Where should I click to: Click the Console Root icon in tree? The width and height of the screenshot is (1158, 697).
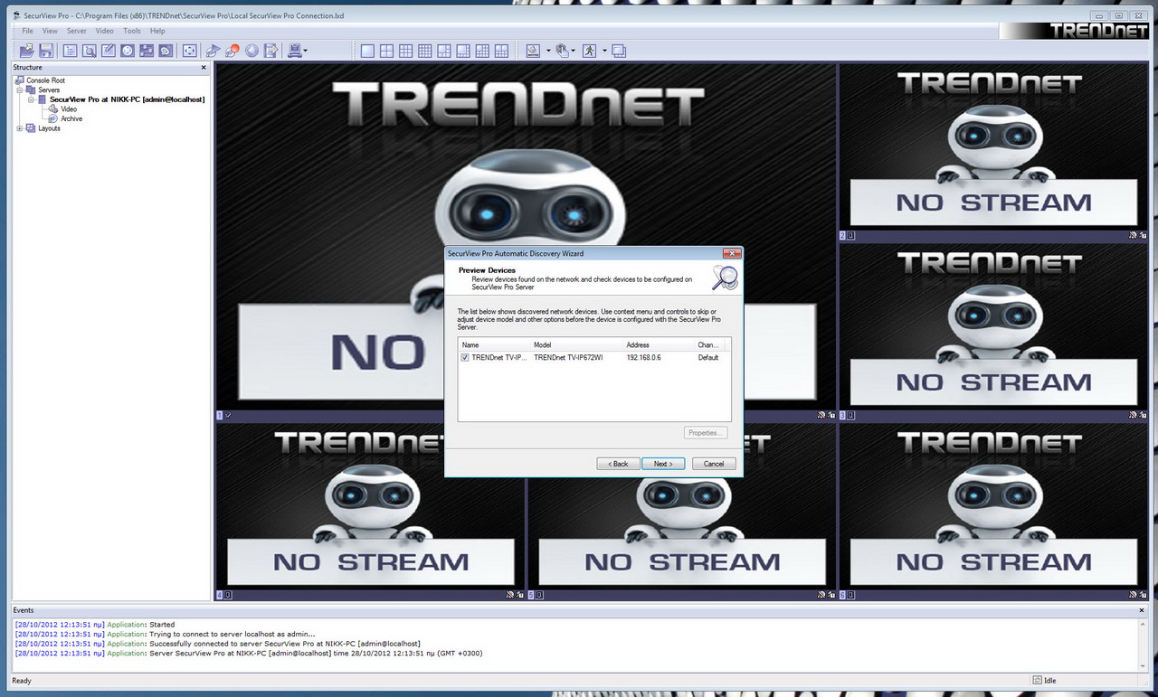click(x=20, y=80)
